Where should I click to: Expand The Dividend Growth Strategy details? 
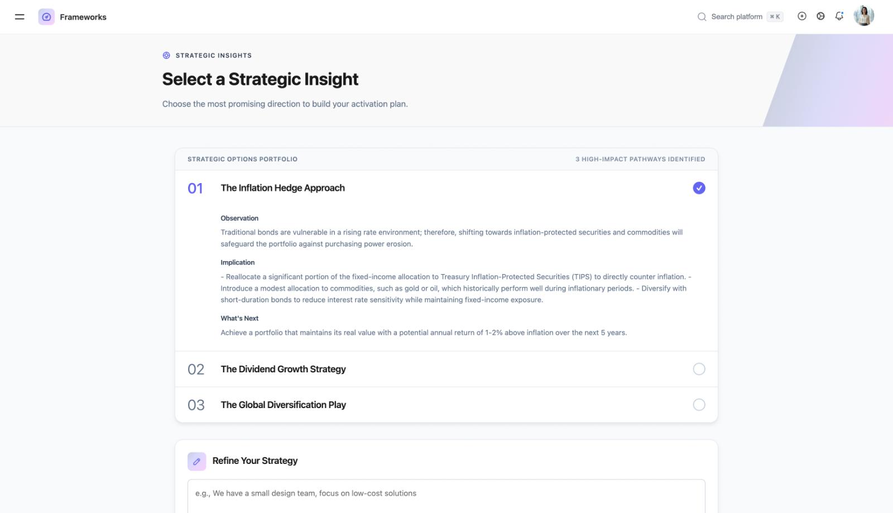click(283, 369)
